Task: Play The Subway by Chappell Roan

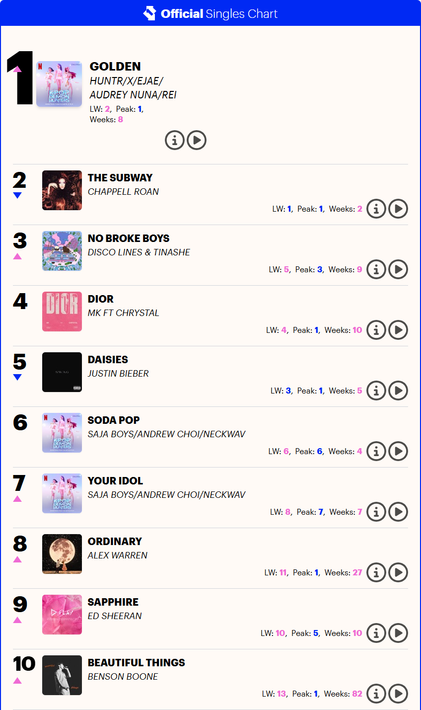Action: [x=398, y=209]
